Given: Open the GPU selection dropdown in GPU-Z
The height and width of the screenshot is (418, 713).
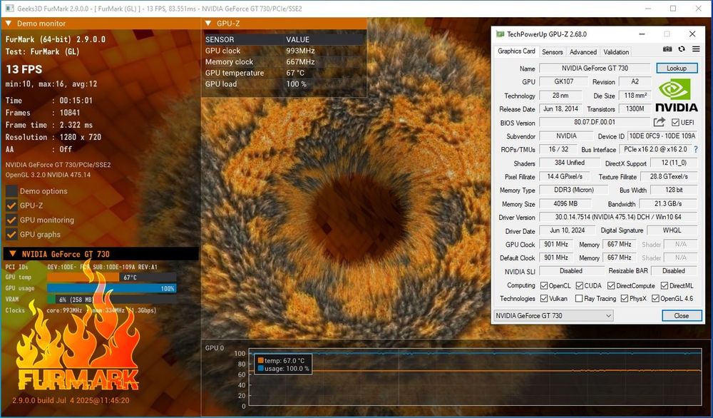Looking at the screenshot, I should tap(553, 315).
